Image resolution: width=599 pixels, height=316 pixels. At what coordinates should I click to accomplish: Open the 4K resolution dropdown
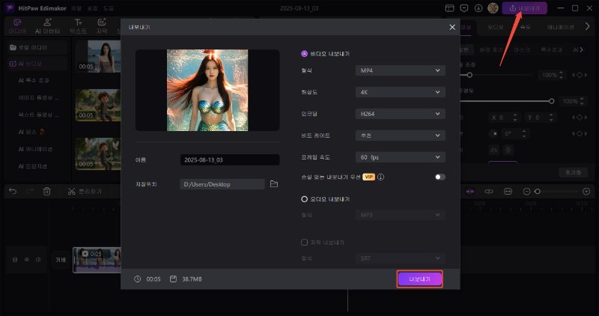click(x=400, y=92)
